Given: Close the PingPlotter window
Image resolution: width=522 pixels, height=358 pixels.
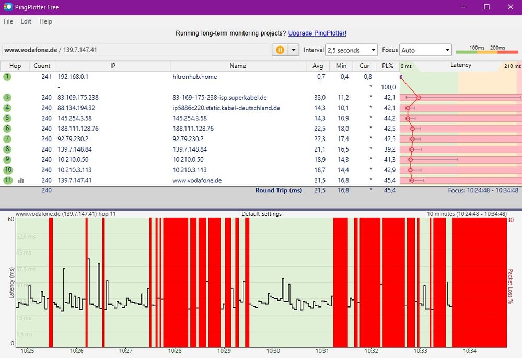Looking at the screenshot, I should 511,7.
